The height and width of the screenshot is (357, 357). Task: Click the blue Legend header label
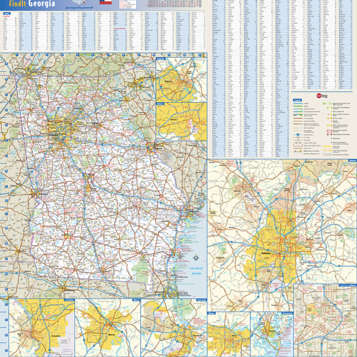point(297,100)
